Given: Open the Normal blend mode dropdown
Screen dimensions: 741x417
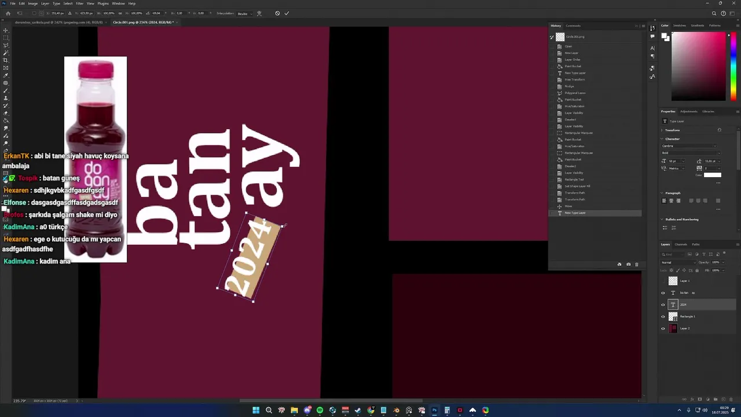Looking at the screenshot, I should pos(678,262).
